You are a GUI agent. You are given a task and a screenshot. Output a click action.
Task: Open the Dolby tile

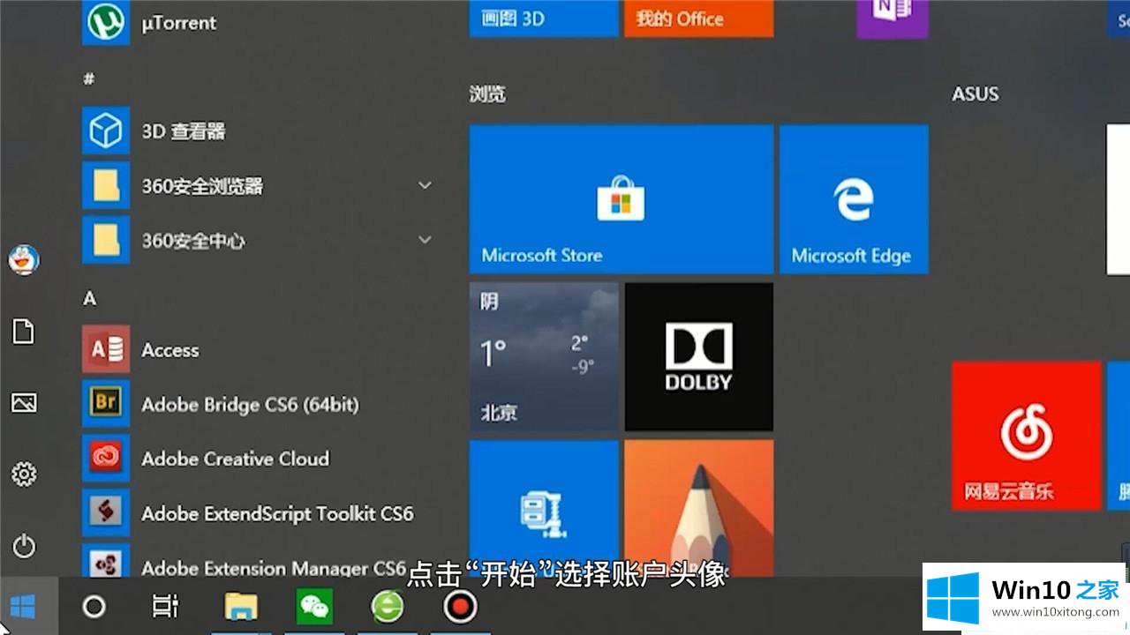click(699, 357)
